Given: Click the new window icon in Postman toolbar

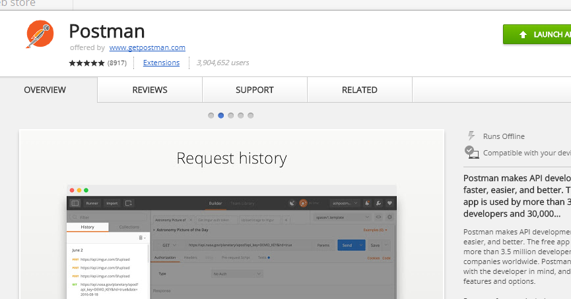Looking at the screenshot, I should [129, 204].
